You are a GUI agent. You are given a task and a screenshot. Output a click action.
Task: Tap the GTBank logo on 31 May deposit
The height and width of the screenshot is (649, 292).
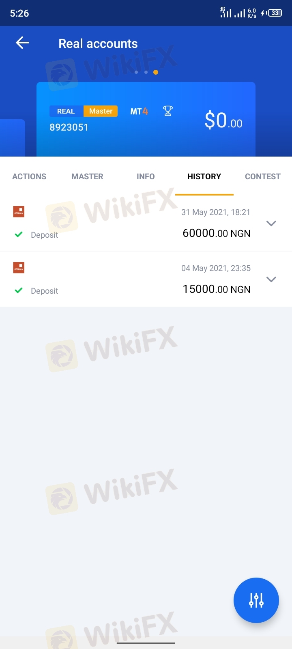coord(19,212)
